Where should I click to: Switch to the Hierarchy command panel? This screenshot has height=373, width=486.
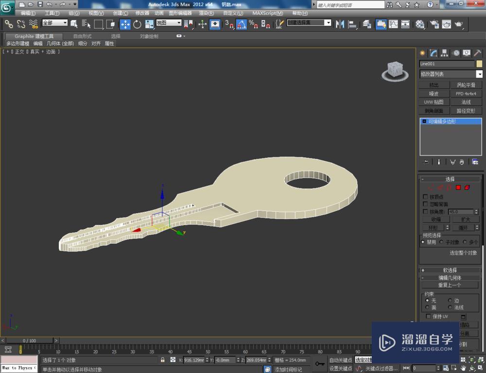click(445, 53)
